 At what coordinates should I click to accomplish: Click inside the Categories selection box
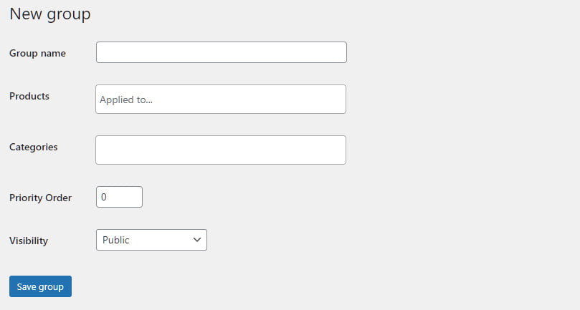221,150
